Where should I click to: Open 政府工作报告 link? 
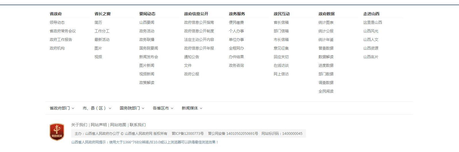(61, 40)
